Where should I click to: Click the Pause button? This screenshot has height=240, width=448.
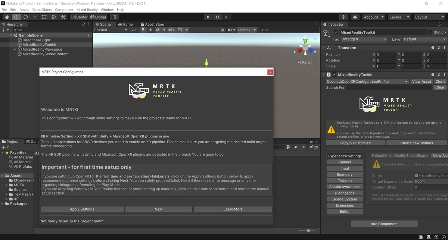point(217,17)
